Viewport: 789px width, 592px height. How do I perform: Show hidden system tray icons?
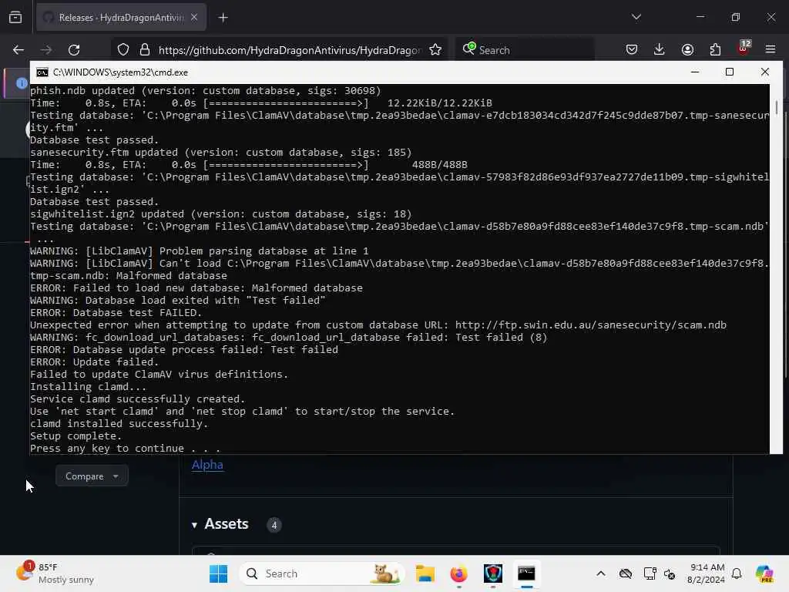coord(601,573)
